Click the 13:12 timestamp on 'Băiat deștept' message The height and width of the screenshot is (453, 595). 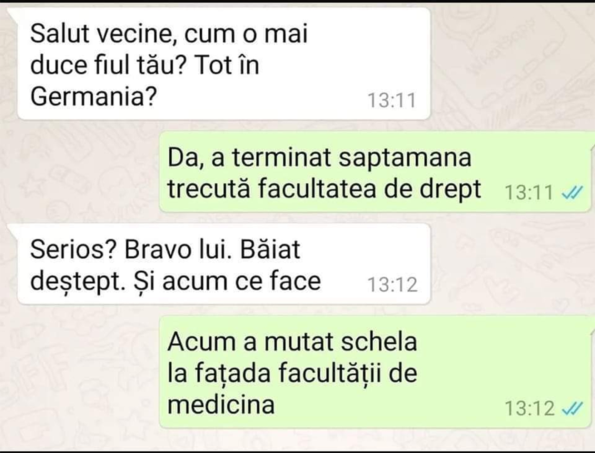392,284
